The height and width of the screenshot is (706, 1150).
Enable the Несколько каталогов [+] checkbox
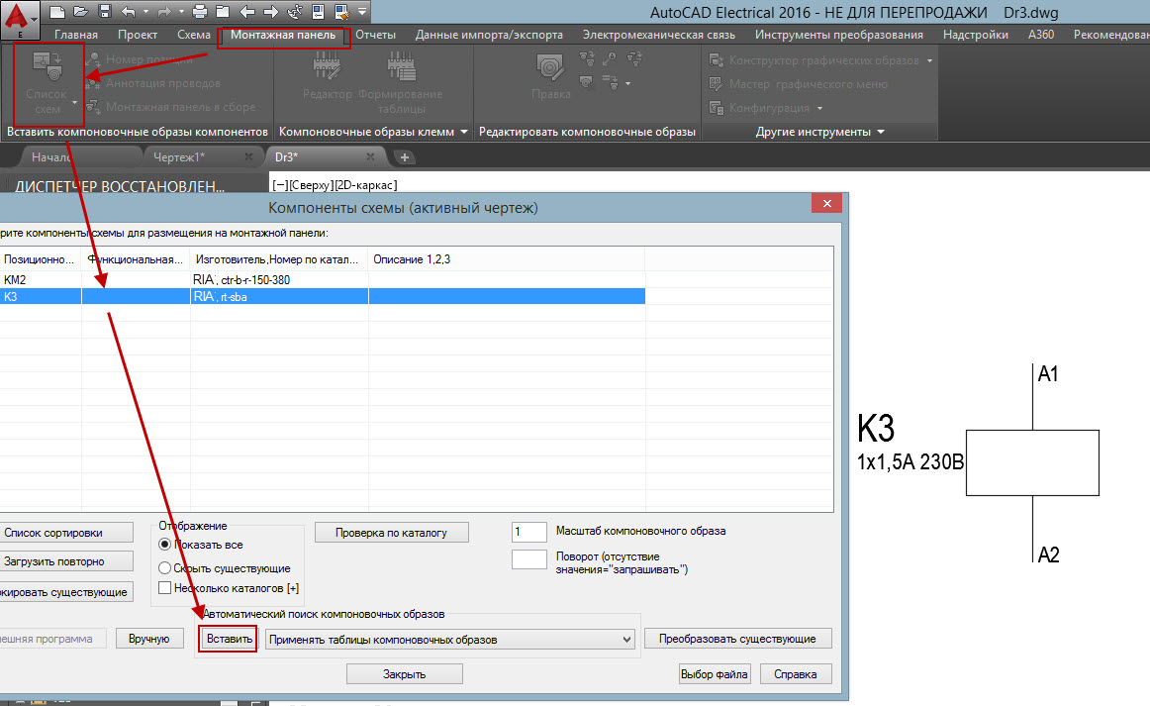165,588
